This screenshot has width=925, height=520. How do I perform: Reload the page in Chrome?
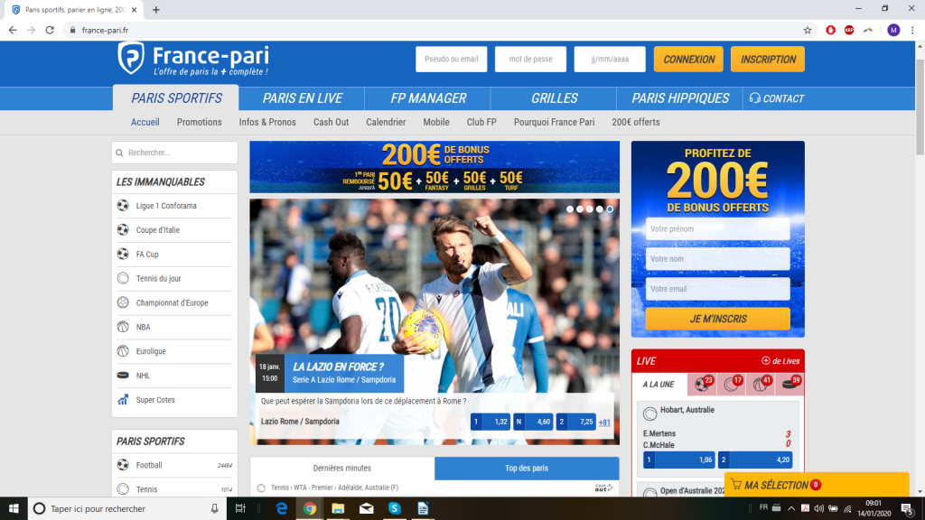(x=50, y=30)
